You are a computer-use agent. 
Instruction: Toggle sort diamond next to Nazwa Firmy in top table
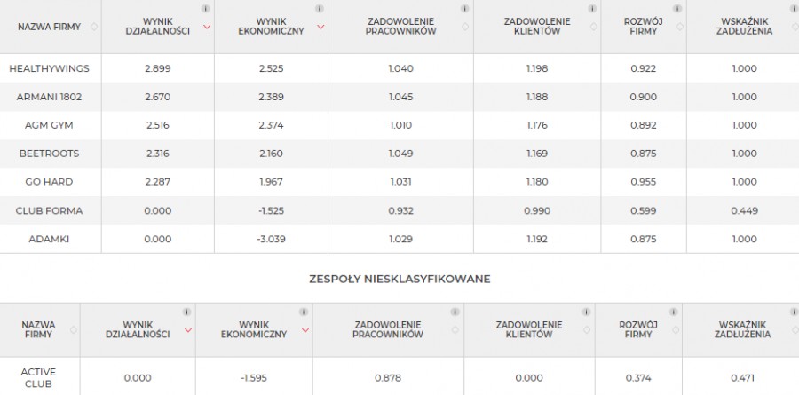click(94, 27)
